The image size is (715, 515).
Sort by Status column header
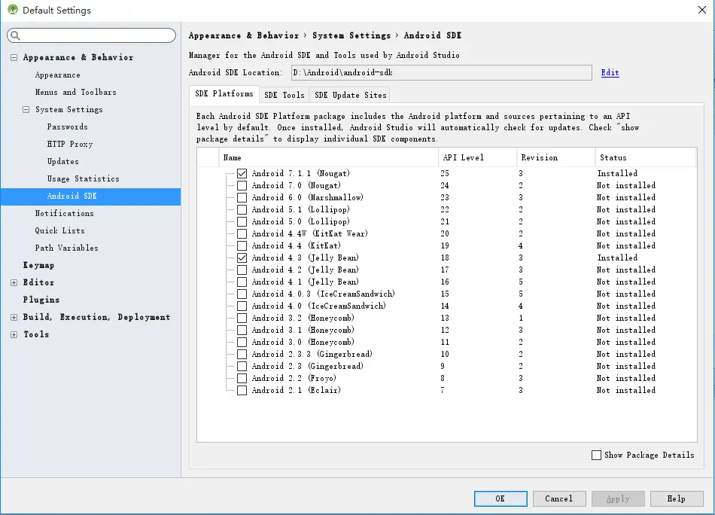click(646, 157)
